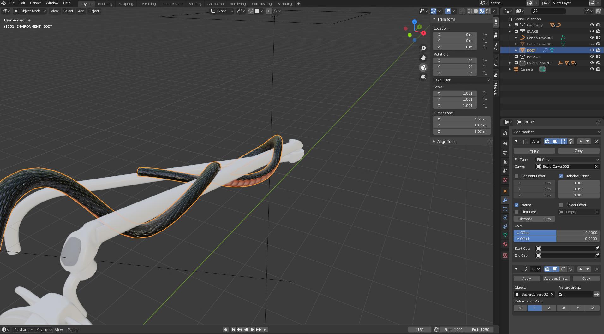Set deformation axis to Z

tap(549, 308)
